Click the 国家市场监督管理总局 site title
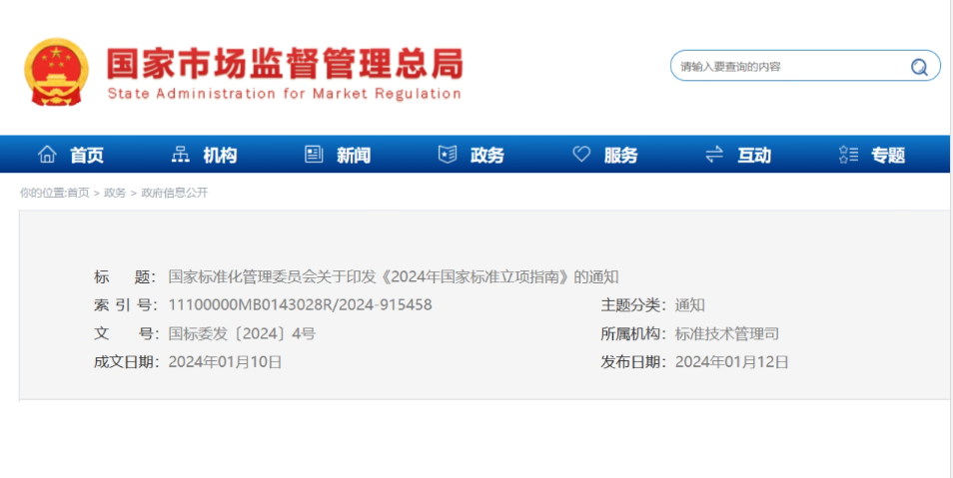Screen dimensions: 953x478 (285, 63)
